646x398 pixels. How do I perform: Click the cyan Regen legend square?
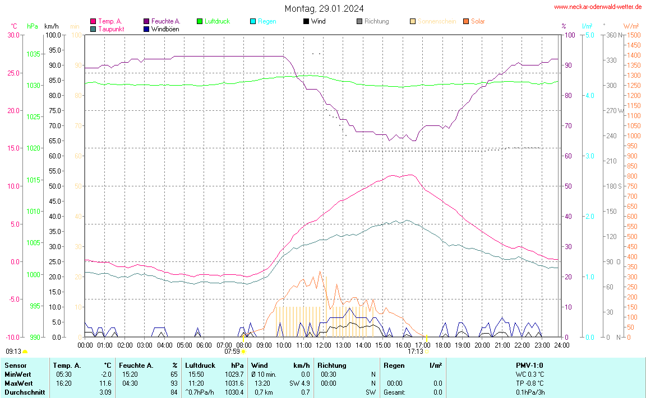click(253, 21)
